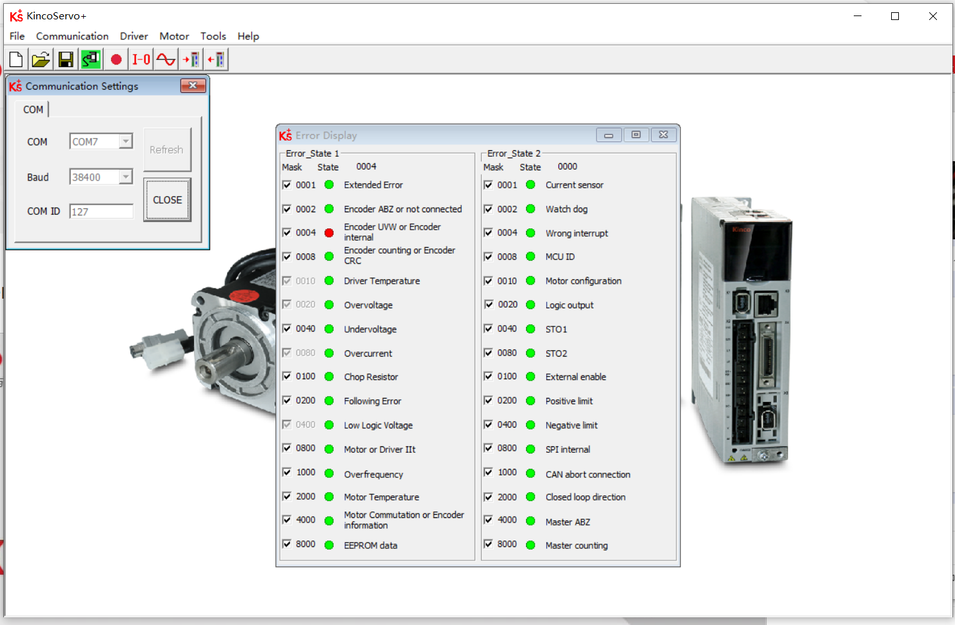Open the Help menu
The width and height of the screenshot is (955, 625).
[248, 36]
